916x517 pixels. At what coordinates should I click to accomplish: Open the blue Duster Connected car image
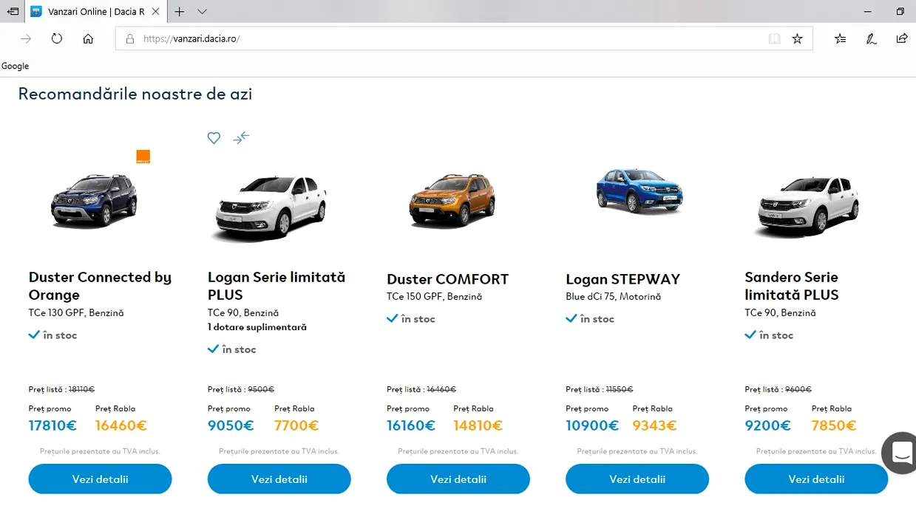pyautogui.click(x=94, y=199)
